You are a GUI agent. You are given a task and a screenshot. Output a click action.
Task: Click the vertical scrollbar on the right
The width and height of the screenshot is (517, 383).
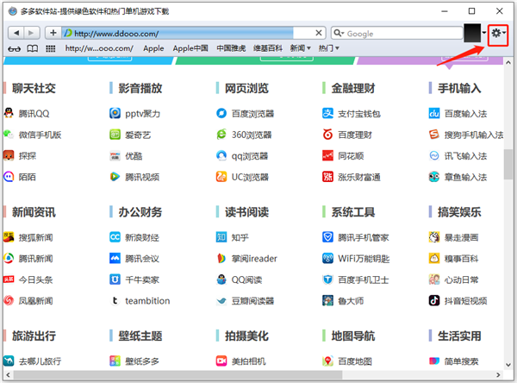point(508,173)
